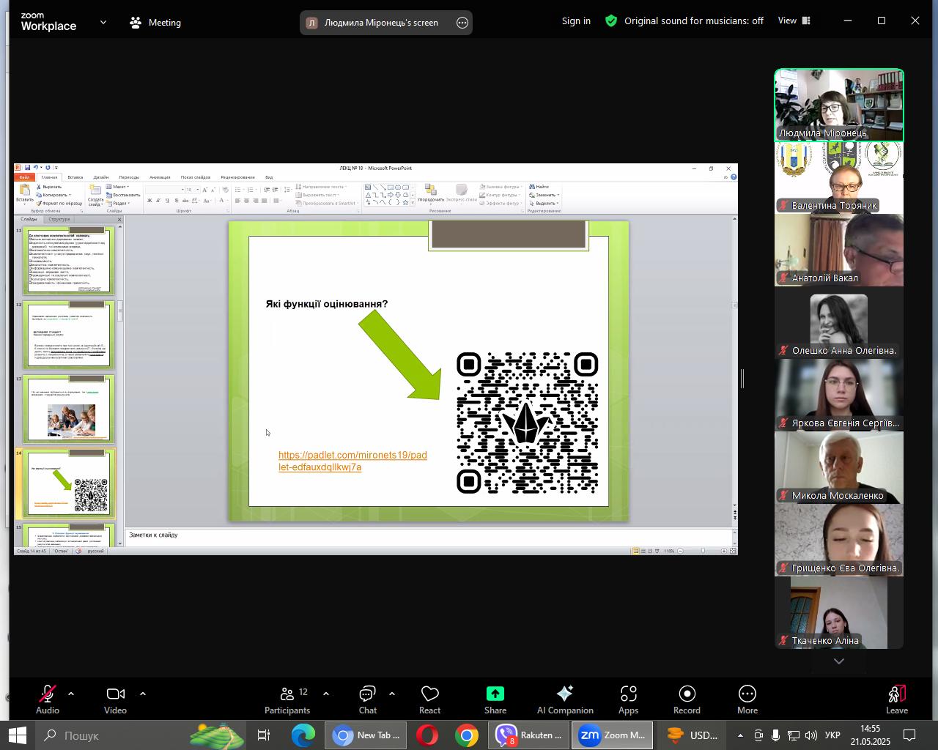This screenshot has width=938, height=750.
Task: Open the More options icon
Action: coord(747,694)
